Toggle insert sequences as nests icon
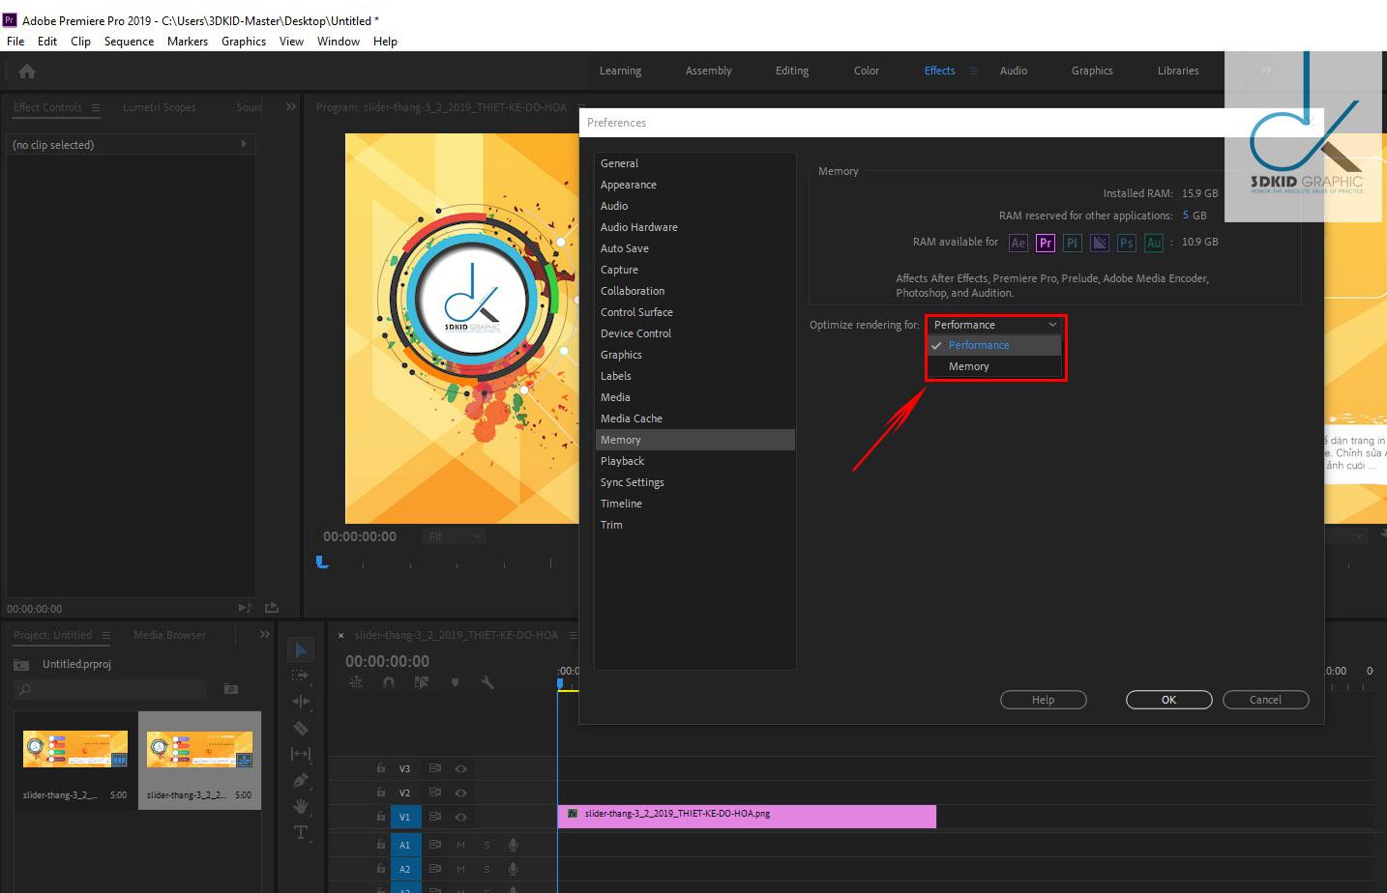 coord(356,682)
